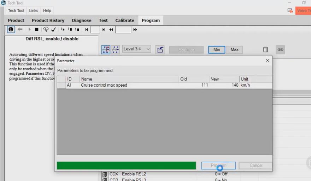Click the Min button
Viewport: 311px width, 181px height.
click(x=217, y=50)
